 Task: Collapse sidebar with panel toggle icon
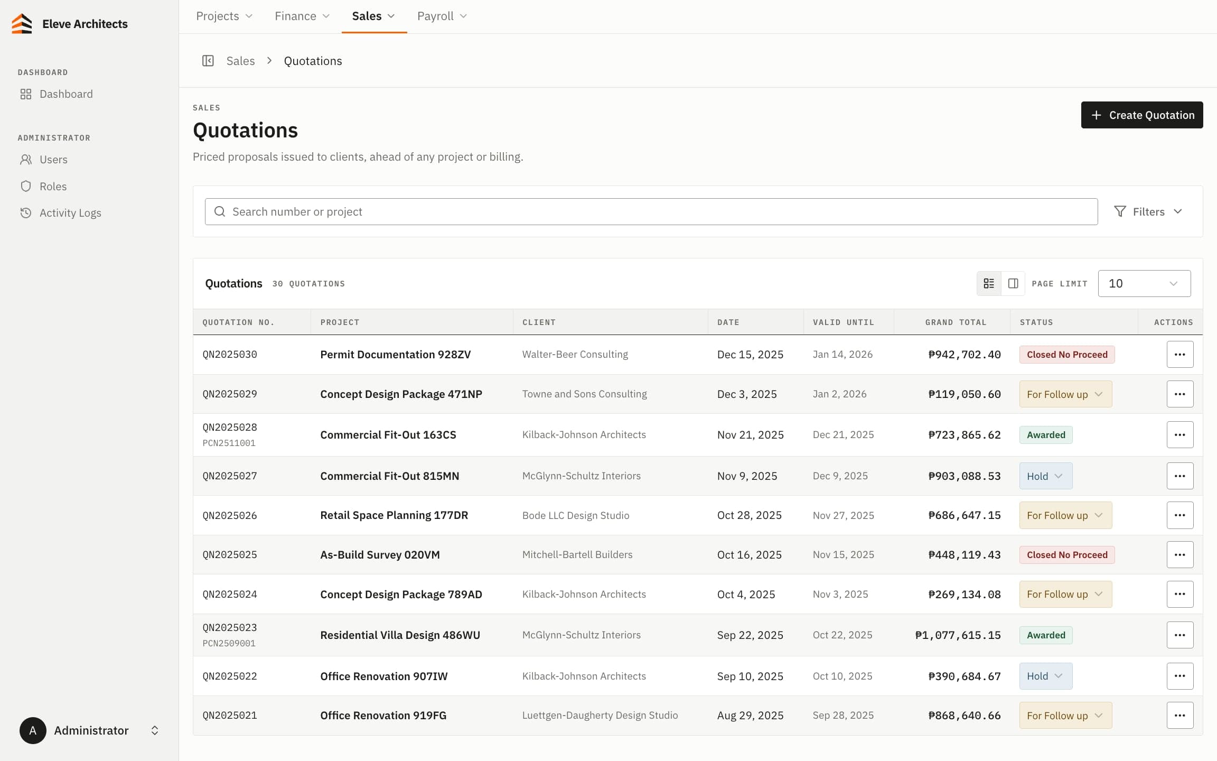click(x=208, y=61)
